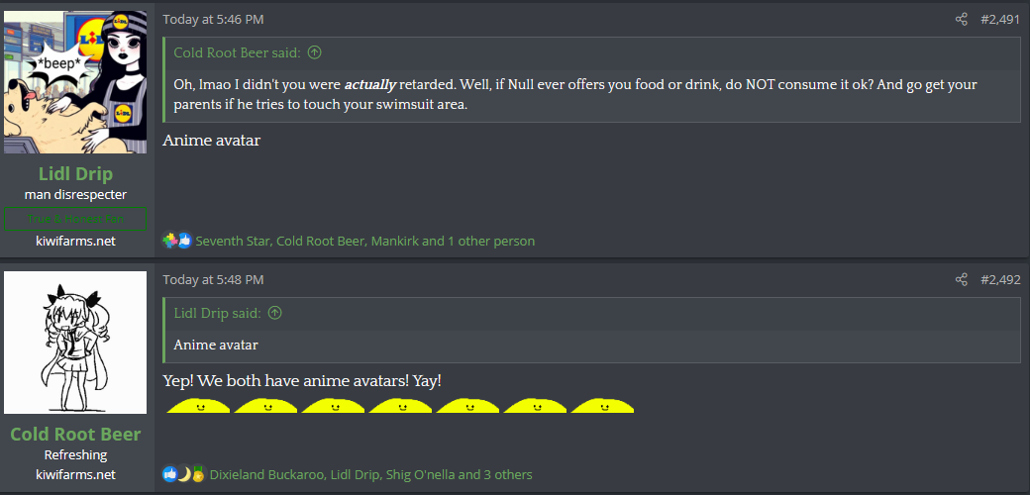Open permalink for post #2,492
Viewport: 1030px width, 495px height.
tap(999, 280)
